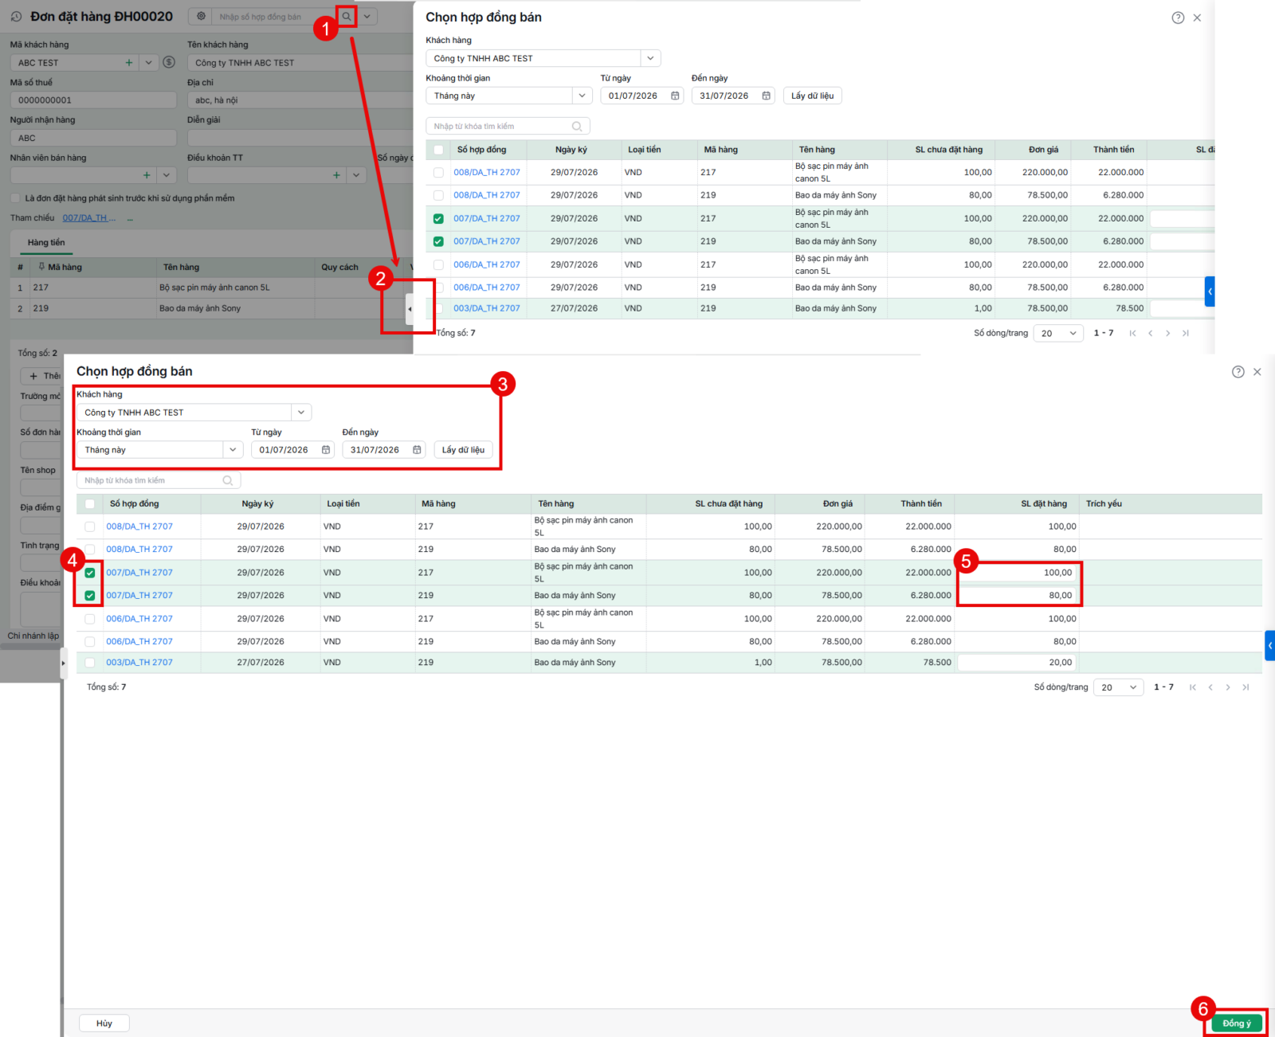Click the keyword search magnifier in the upper dialog

pyautogui.click(x=577, y=127)
